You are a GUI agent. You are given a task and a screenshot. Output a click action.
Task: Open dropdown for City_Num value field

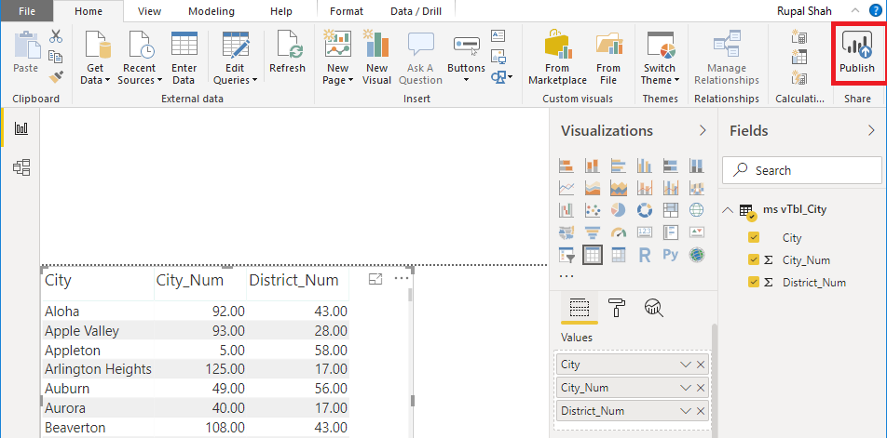point(686,388)
